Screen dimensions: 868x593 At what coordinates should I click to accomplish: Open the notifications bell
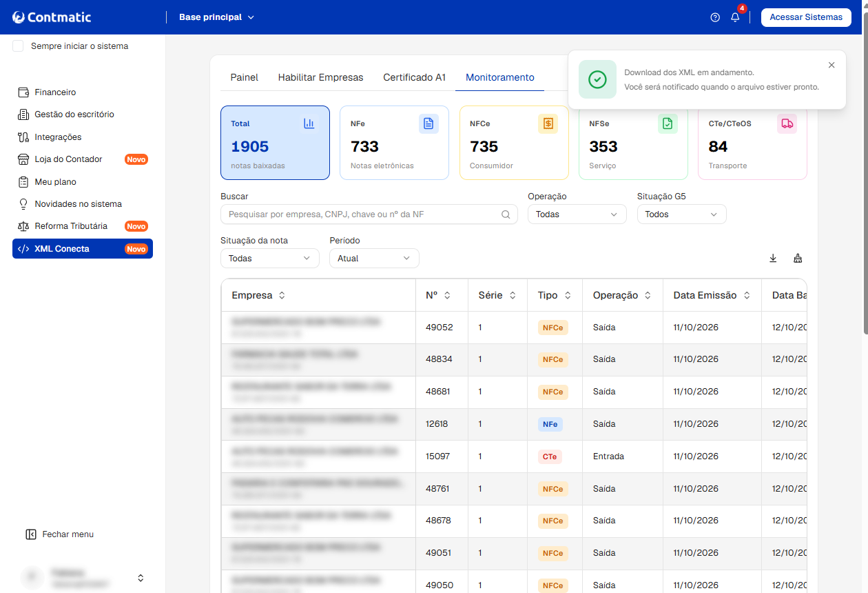[735, 17]
